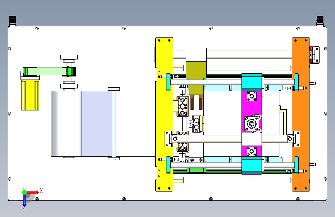Select the red bracket on orange plate
The width and height of the screenshot is (335, 217).
pos(315,55)
